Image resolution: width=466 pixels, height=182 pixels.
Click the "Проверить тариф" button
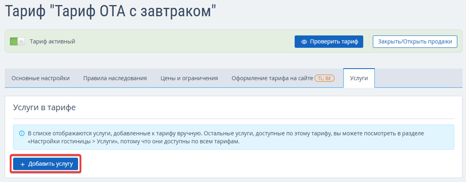329,42
